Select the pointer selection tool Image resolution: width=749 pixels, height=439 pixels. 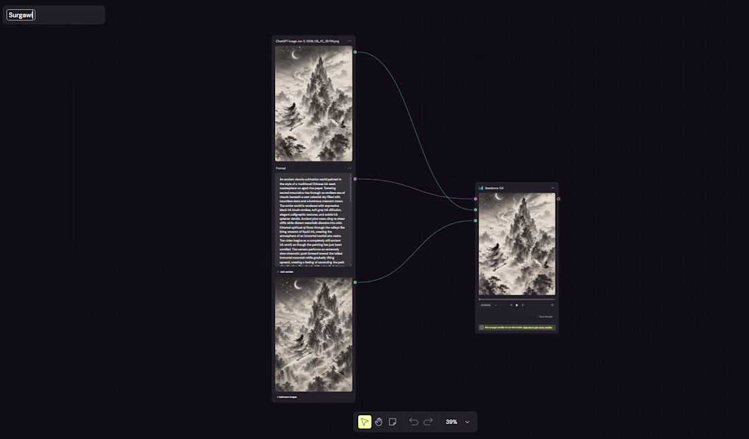tap(364, 422)
